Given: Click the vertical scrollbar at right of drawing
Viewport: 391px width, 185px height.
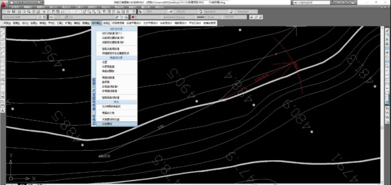Looking at the screenshot, I should pos(382,104).
